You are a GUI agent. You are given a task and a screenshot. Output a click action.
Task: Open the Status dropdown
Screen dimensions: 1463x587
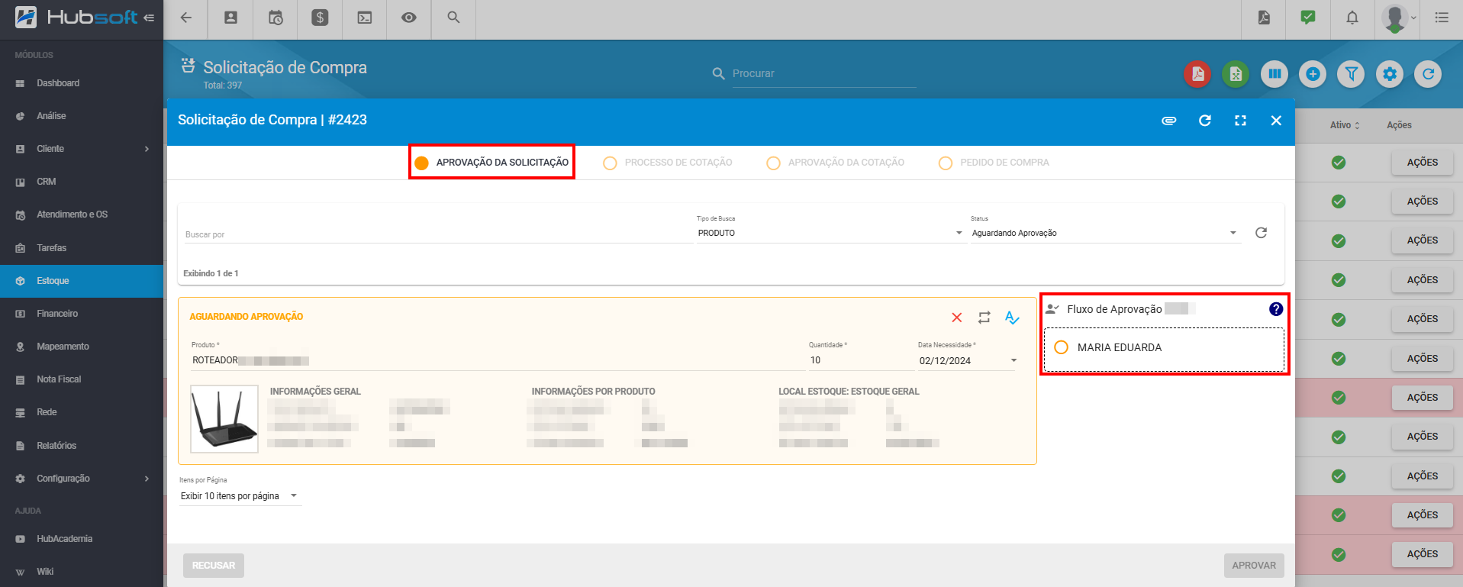pos(1104,233)
